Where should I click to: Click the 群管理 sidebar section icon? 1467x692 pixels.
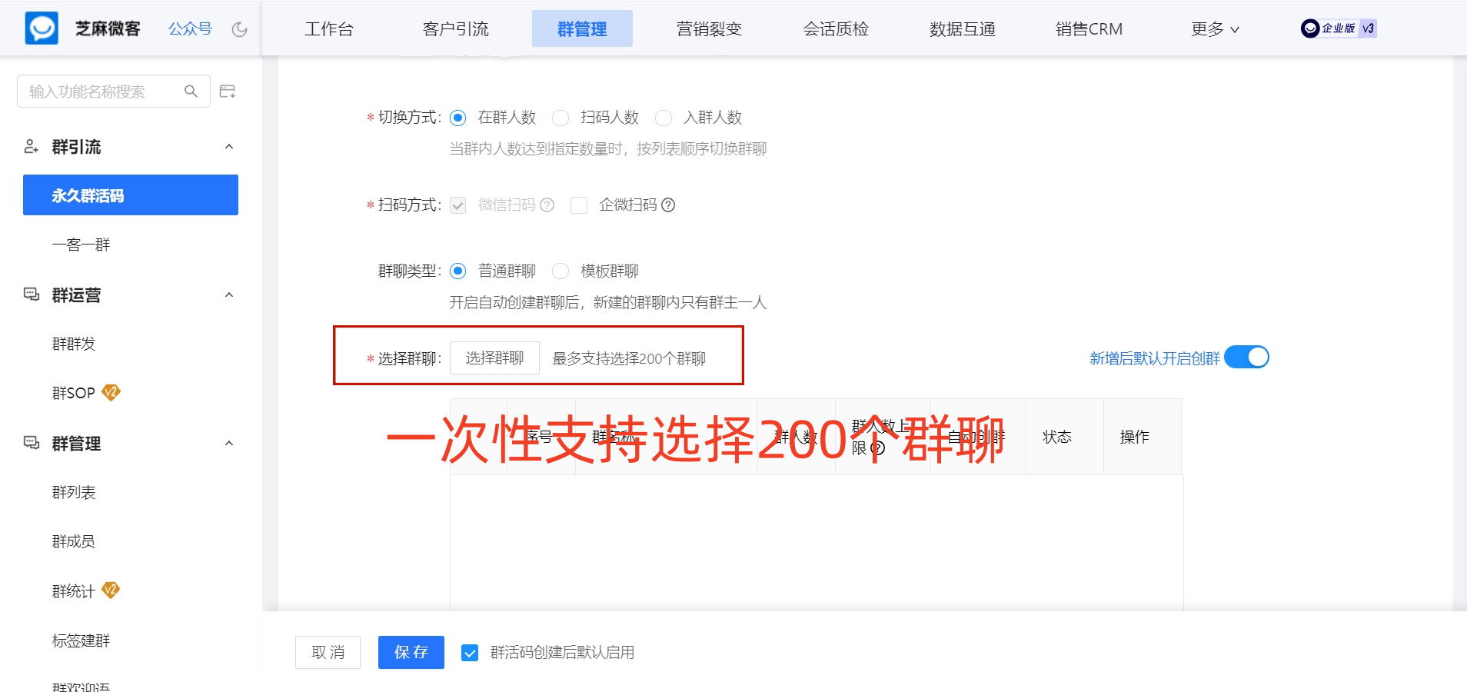(32, 443)
